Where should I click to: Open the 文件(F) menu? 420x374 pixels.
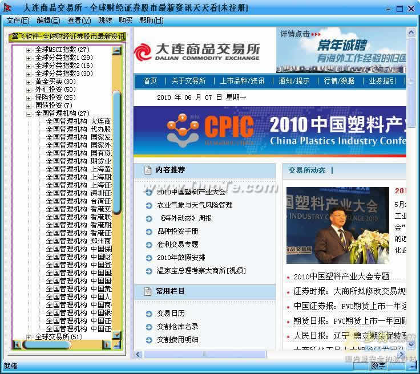18,21
